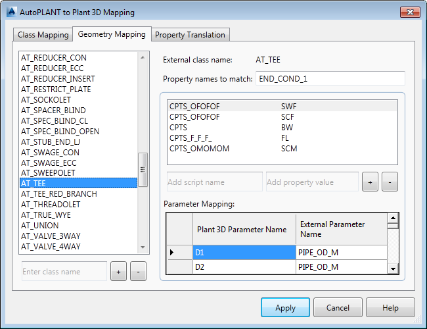Select AT_SPACER_BLIND in the class list

[78, 110]
